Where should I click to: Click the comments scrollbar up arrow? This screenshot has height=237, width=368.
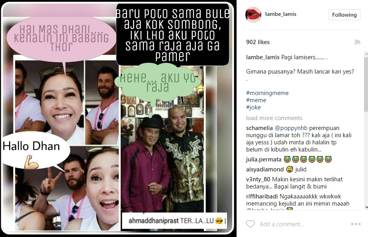point(366,54)
